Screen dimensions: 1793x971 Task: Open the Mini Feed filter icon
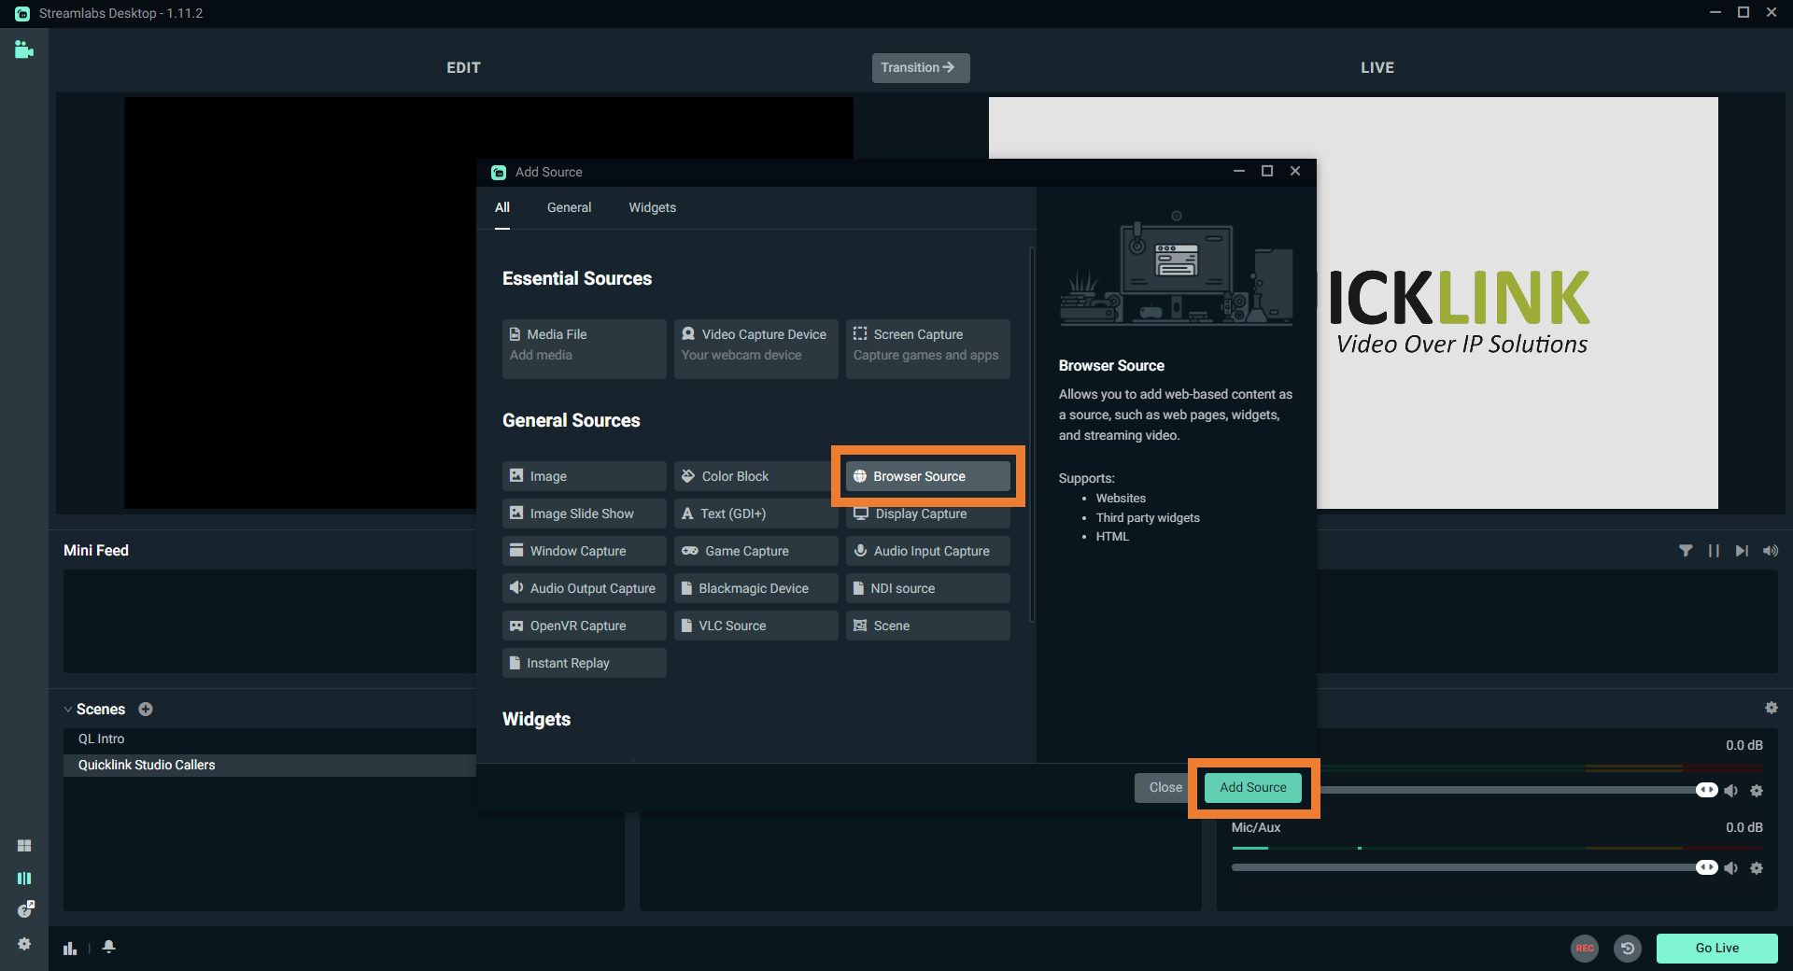(1686, 551)
